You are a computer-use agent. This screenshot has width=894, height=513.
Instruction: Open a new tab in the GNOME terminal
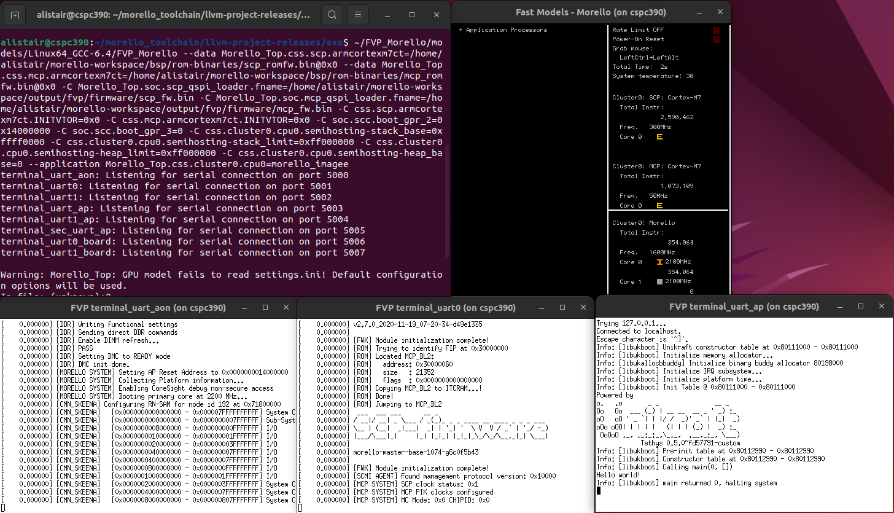pos(15,15)
